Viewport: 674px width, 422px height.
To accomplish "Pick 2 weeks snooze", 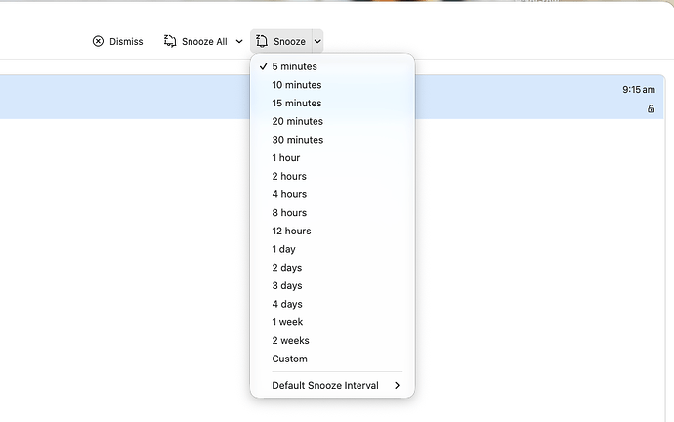I will (x=332, y=340).
